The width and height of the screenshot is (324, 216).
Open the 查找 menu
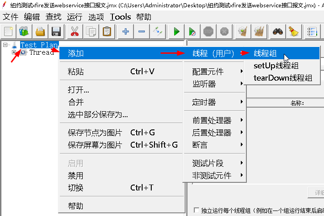(53, 17)
